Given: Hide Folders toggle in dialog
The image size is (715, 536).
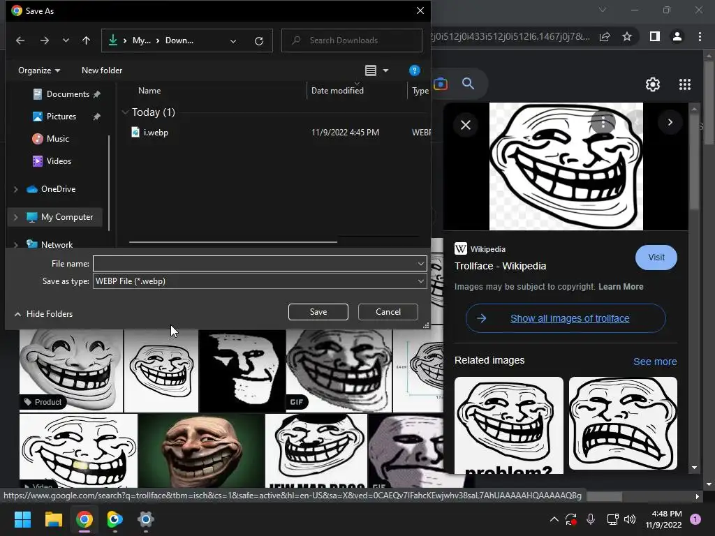Looking at the screenshot, I should point(43,313).
